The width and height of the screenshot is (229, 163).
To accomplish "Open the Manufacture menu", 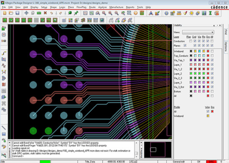I will point(116,7).
